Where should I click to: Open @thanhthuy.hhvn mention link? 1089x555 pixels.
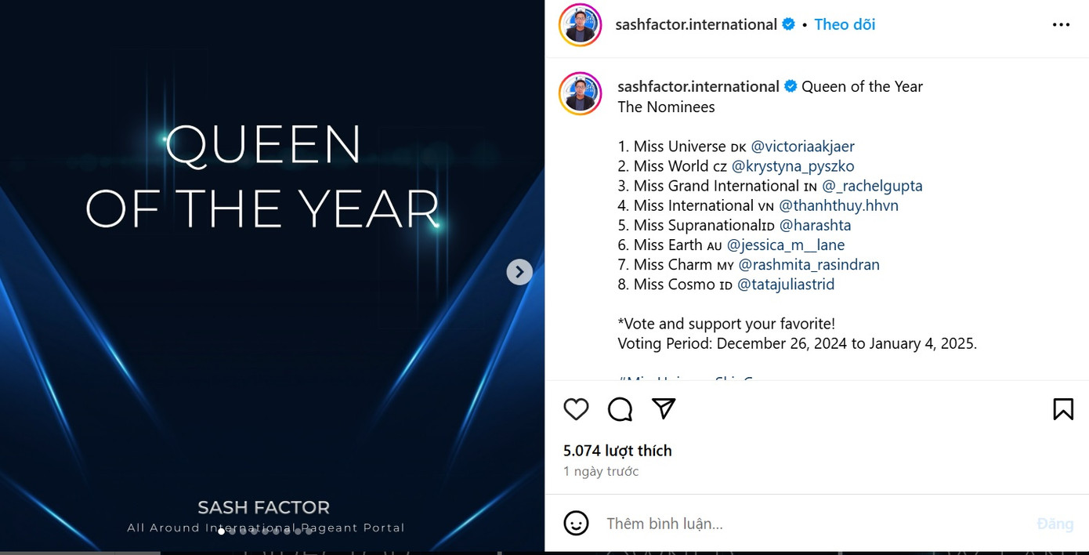pyautogui.click(x=838, y=205)
